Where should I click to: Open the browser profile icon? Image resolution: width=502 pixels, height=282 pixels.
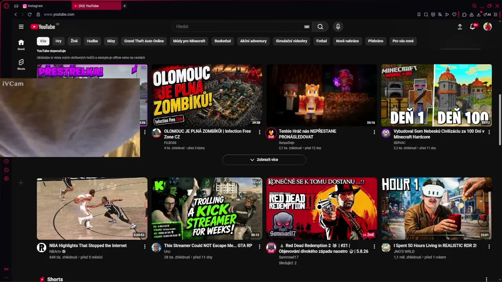click(471, 14)
